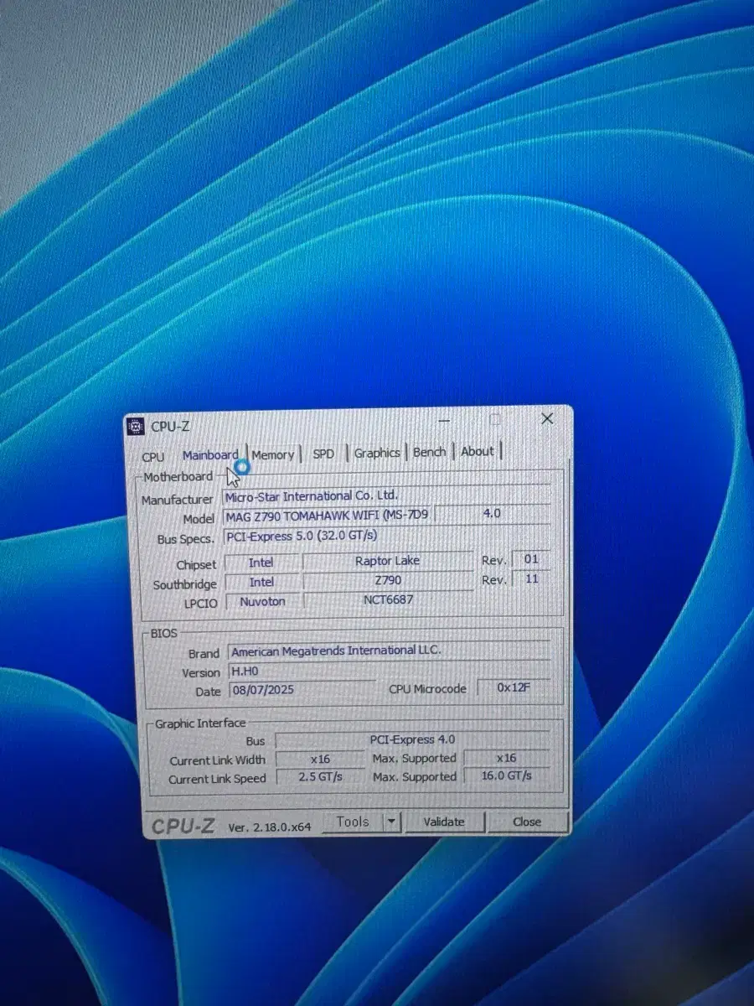Viewport: 754px width, 1006px height.
Task: Click the LPCIO value NCT6687
Action: coord(388,599)
